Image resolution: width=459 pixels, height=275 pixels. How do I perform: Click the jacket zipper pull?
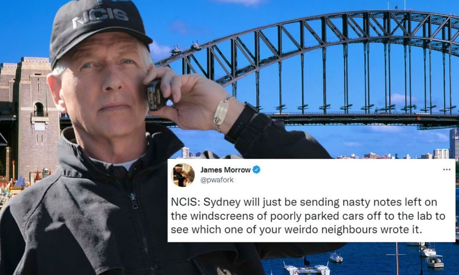click(x=134, y=200)
